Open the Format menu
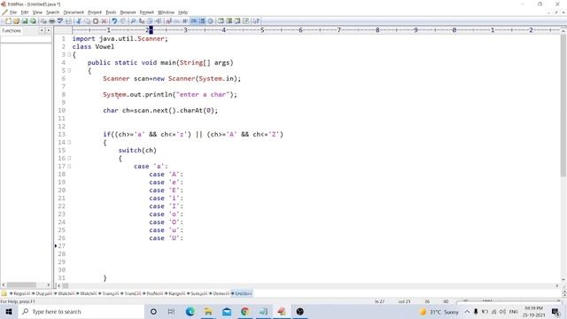Viewport: 567px width, 319px height. 147,12
